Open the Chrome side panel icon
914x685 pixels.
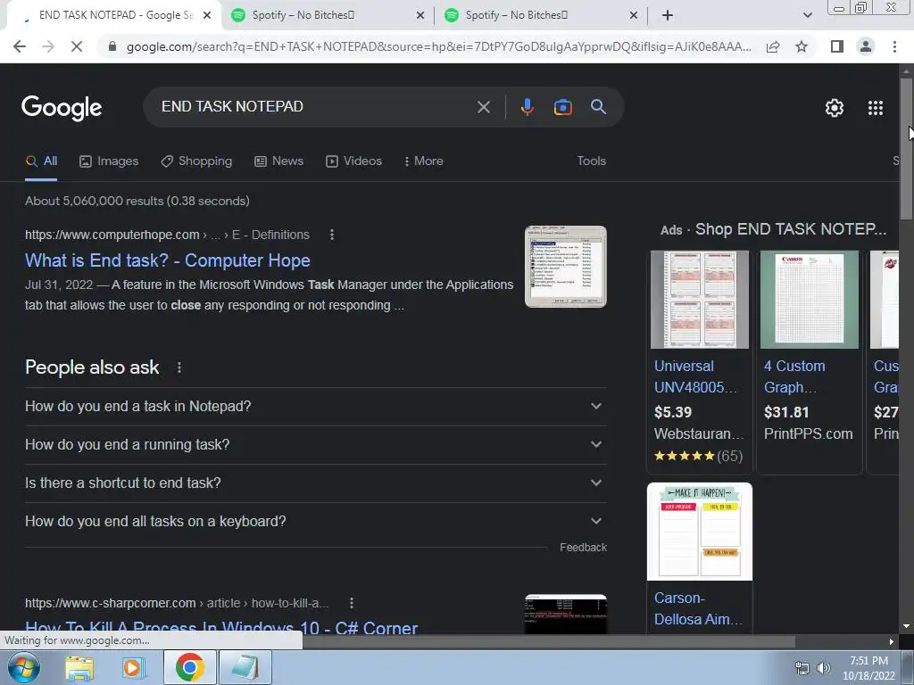[x=837, y=46]
